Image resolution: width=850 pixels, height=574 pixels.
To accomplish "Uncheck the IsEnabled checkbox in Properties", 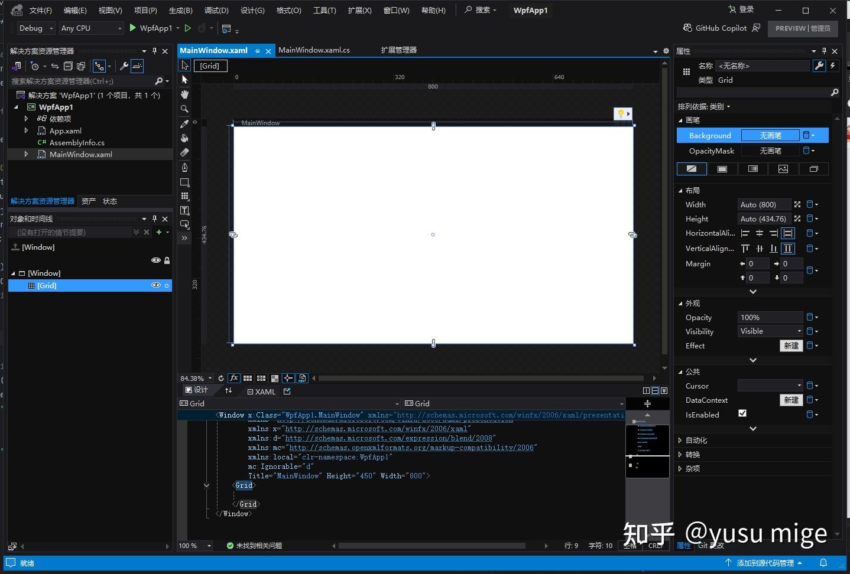I will click(x=743, y=413).
